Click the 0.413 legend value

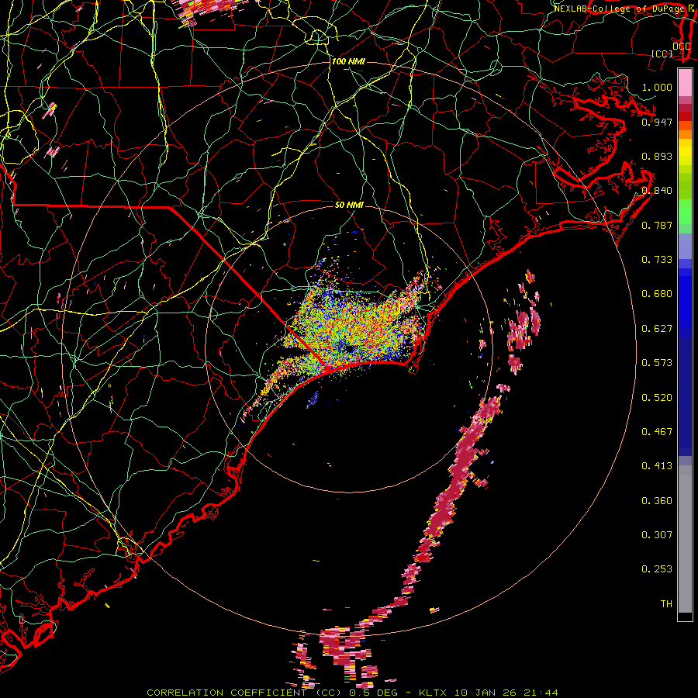(x=657, y=465)
